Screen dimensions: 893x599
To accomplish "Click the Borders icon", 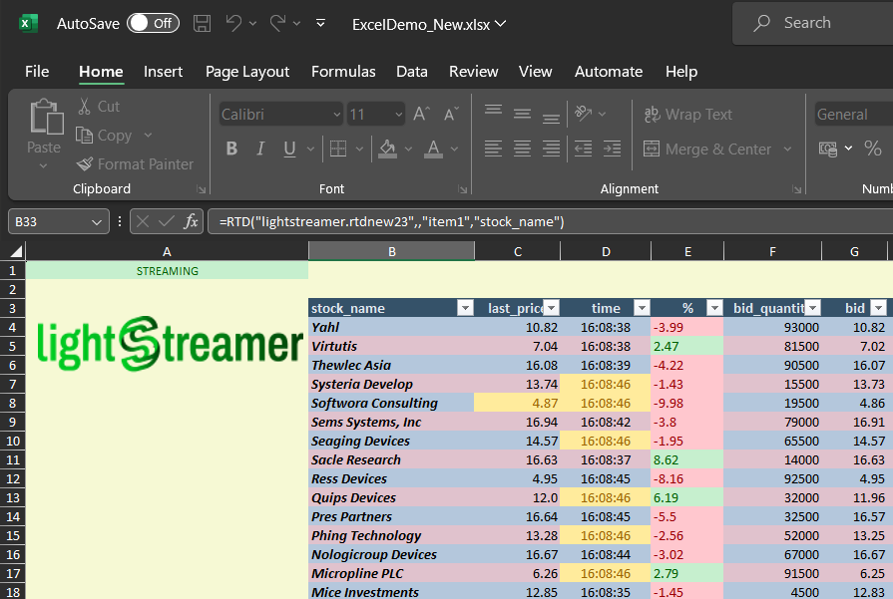I will (x=338, y=149).
